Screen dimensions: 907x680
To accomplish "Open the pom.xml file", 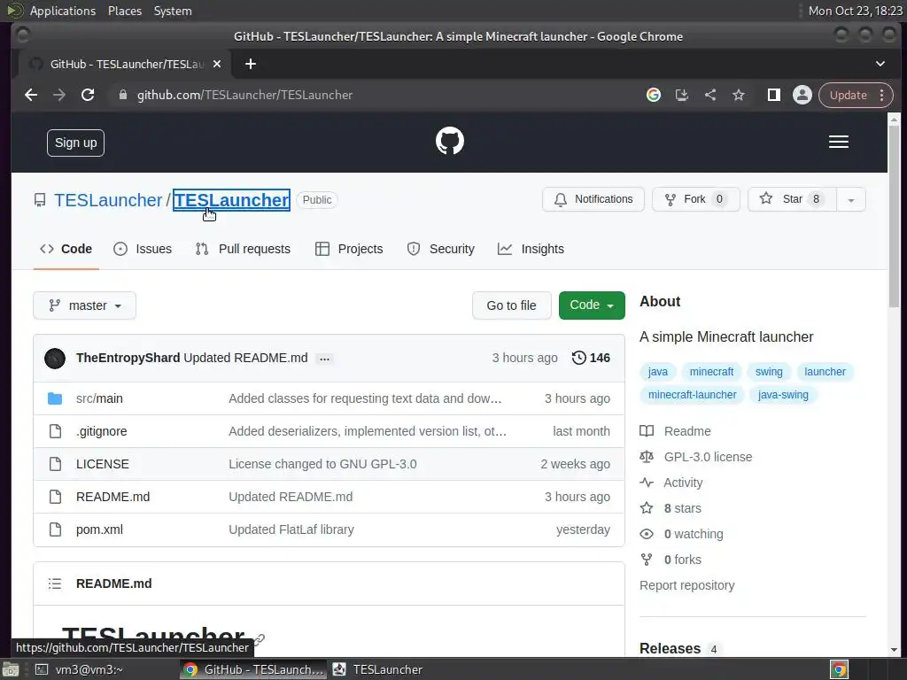I will click(99, 529).
